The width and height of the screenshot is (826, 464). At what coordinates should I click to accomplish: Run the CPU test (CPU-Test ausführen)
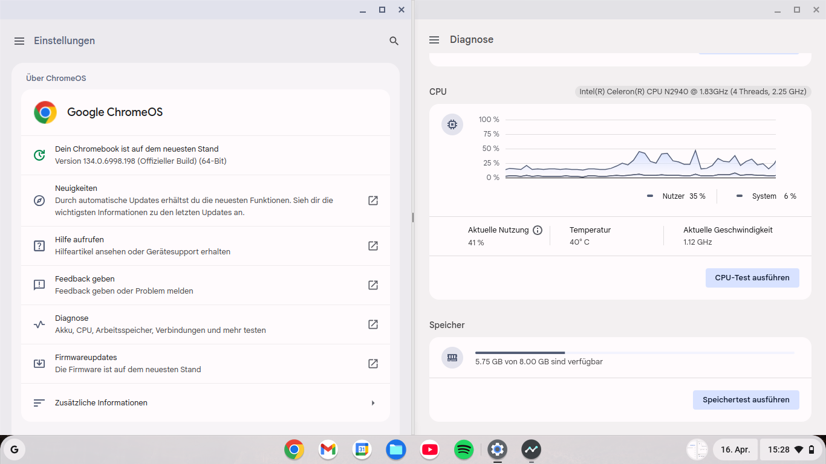coord(752,278)
